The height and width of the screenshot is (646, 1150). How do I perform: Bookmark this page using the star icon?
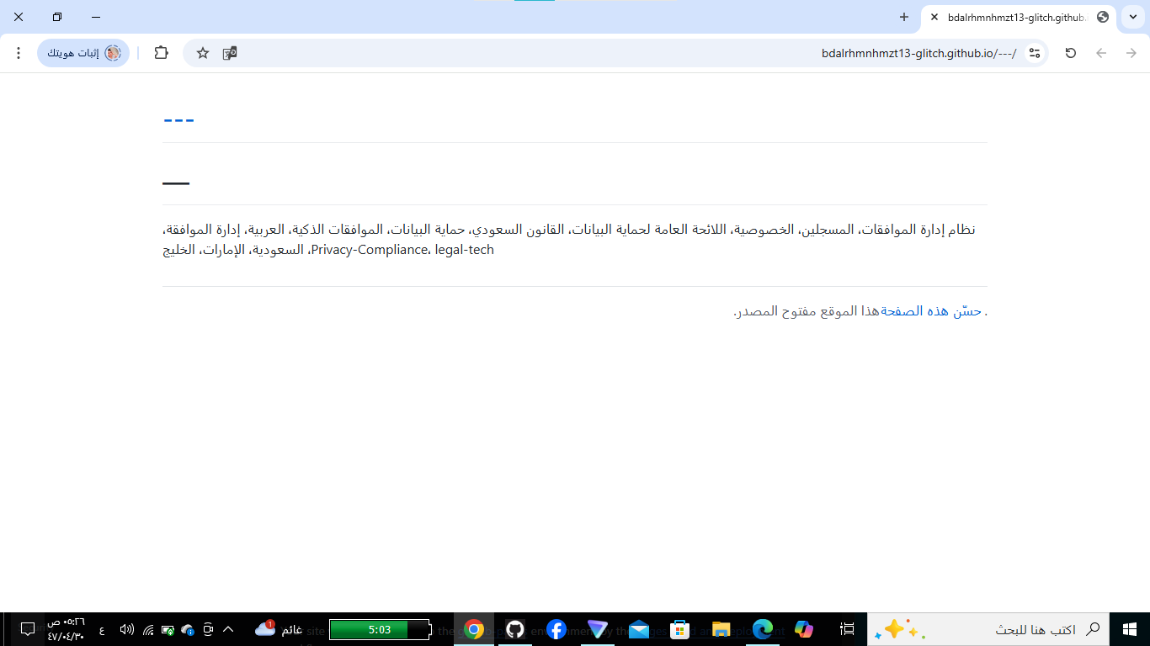click(202, 52)
